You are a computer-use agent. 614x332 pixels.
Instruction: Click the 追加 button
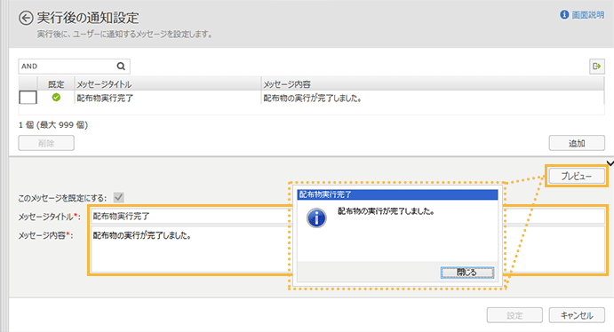tap(577, 143)
